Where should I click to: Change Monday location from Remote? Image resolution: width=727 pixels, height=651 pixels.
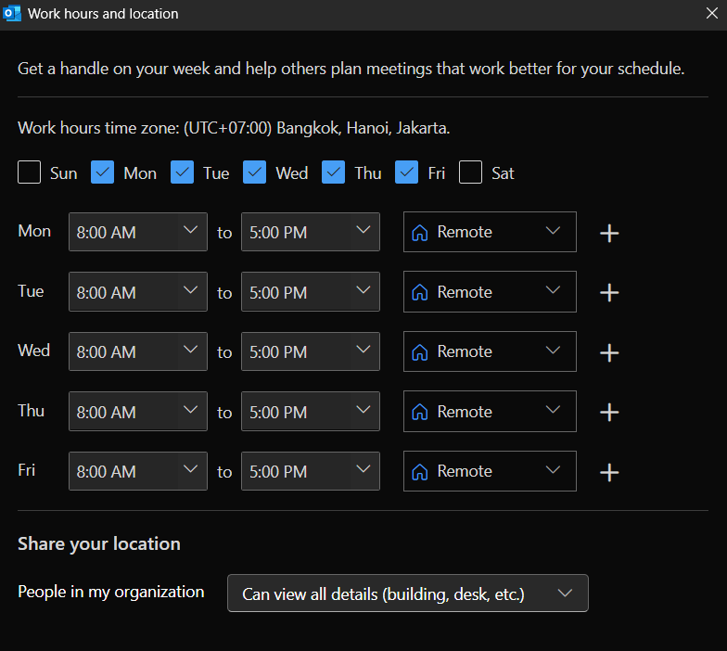(490, 232)
